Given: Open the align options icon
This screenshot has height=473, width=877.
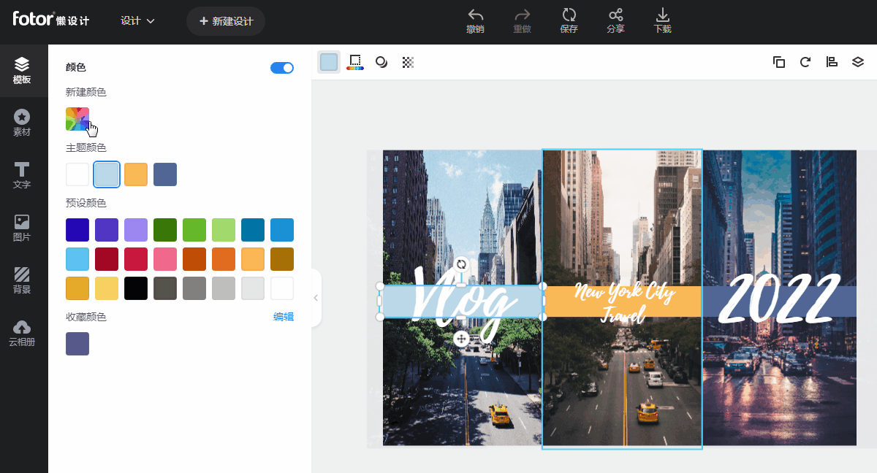Looking at the screenshot, I should click(832, 62).
